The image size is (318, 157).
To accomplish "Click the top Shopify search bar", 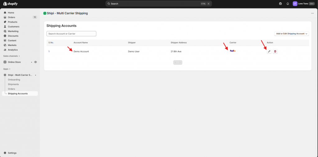I will point(158,4).
